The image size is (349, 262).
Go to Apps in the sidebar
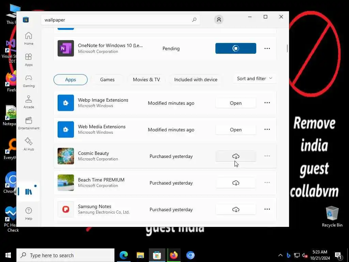pyautogui.click(x=29, y=60)
